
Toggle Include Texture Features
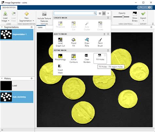pyautogui.click(x=44, y=17)
